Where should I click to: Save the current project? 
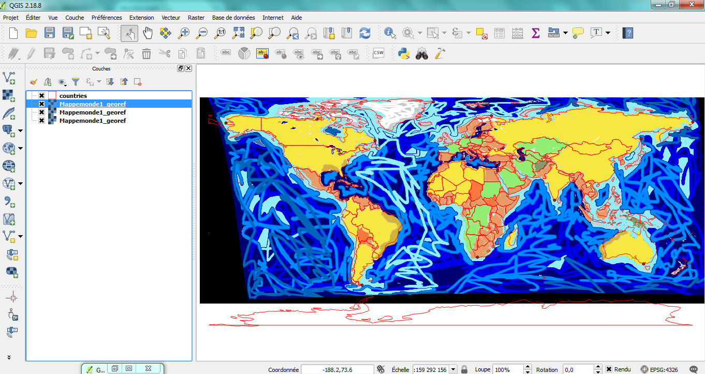click(49, 33)
